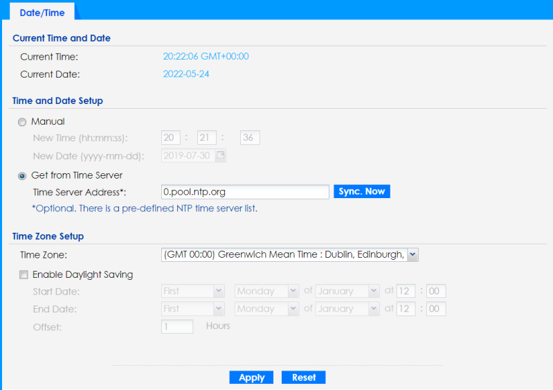This screenshot has height=390, width=553.
Task: Select Get from Time Server option
Action: click(23, 175)
